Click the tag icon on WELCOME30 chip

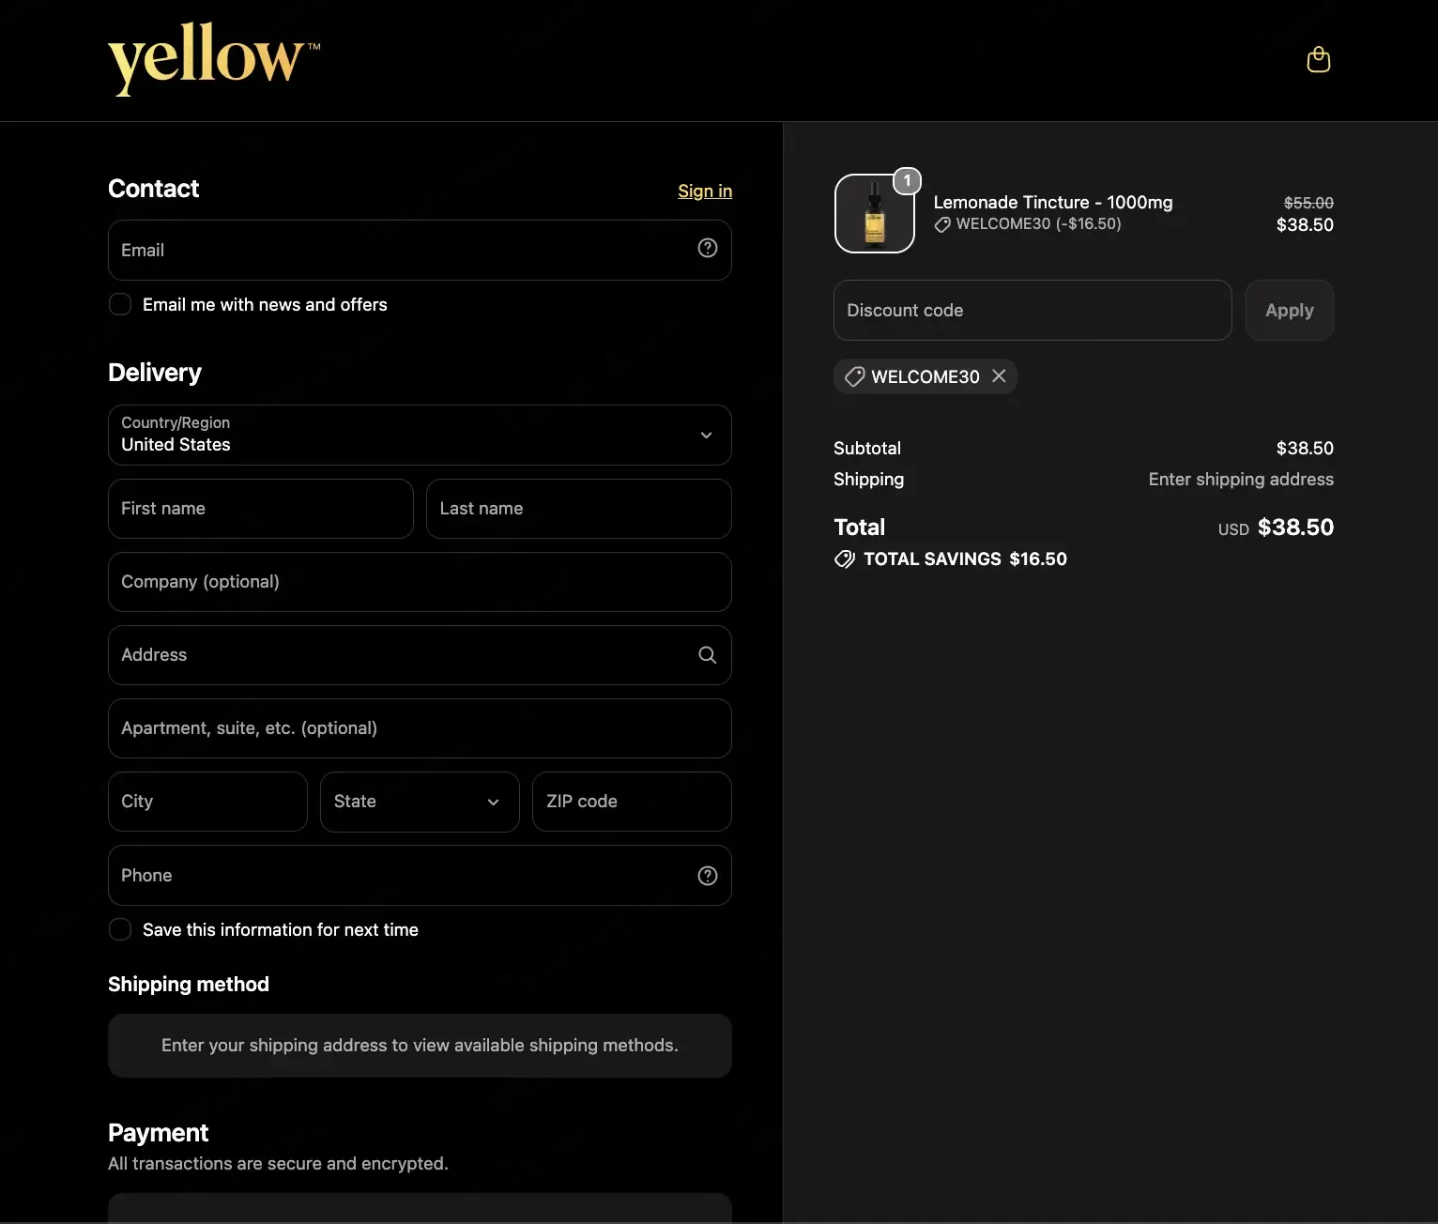point(854,376)
